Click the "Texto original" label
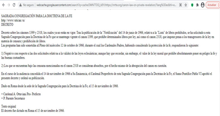The height and width of the screenshot is (116, 220). coord(9,107)
